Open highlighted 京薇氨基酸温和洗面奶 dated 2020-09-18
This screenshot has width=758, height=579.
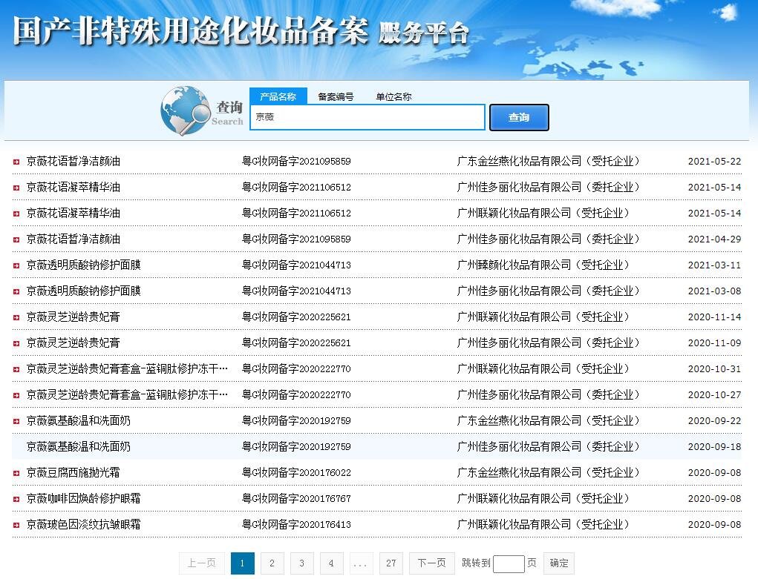78,447
